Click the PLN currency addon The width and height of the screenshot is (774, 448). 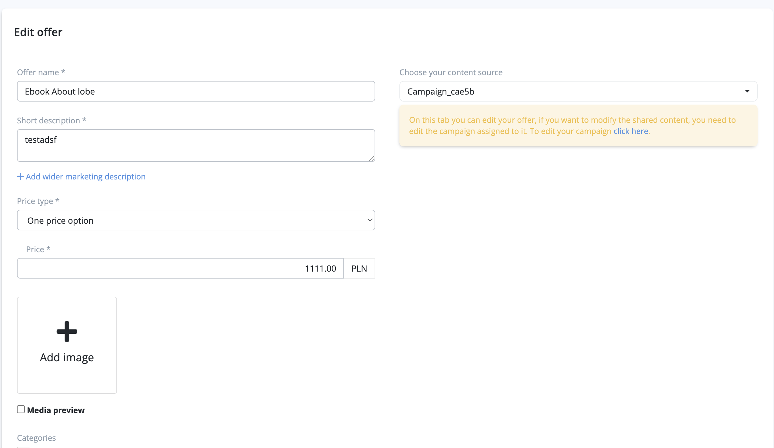click(x=359, y=268)
